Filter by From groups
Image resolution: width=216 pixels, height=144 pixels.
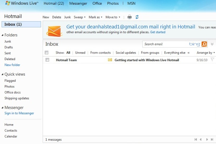tap(150, 53)
